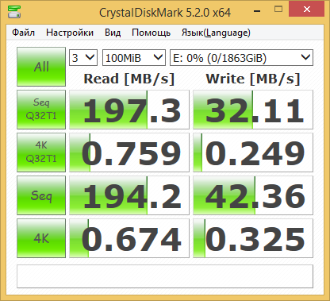Open the Настройки menu

coord(70,33)
